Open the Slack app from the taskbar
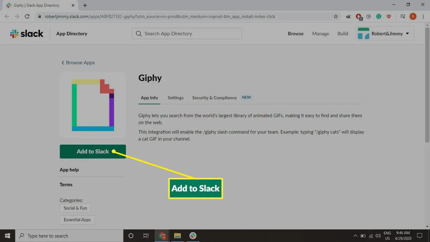This screenshot has width=430, height=242. (193, 236)
